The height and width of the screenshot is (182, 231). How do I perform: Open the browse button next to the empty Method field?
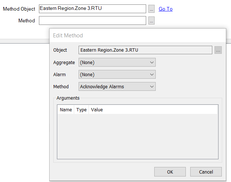coord(152,21)
